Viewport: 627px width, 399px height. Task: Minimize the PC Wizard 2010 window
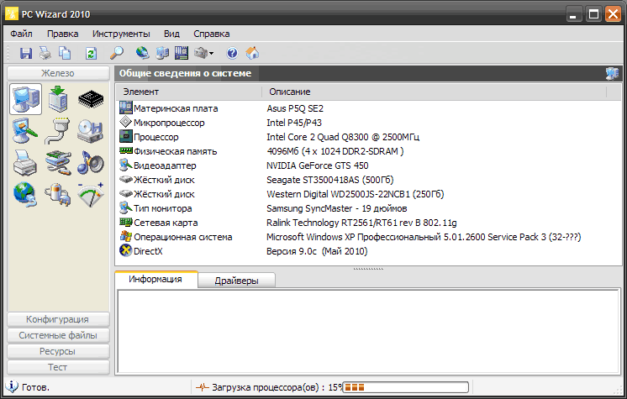574,15
